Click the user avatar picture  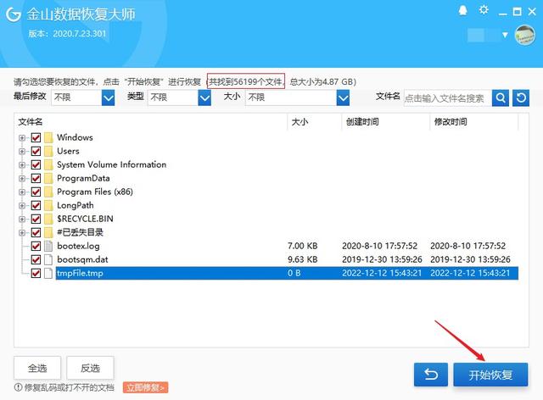click(525, 36)
